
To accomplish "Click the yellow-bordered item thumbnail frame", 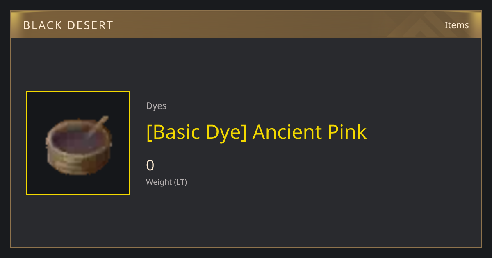I will (78, 143).
